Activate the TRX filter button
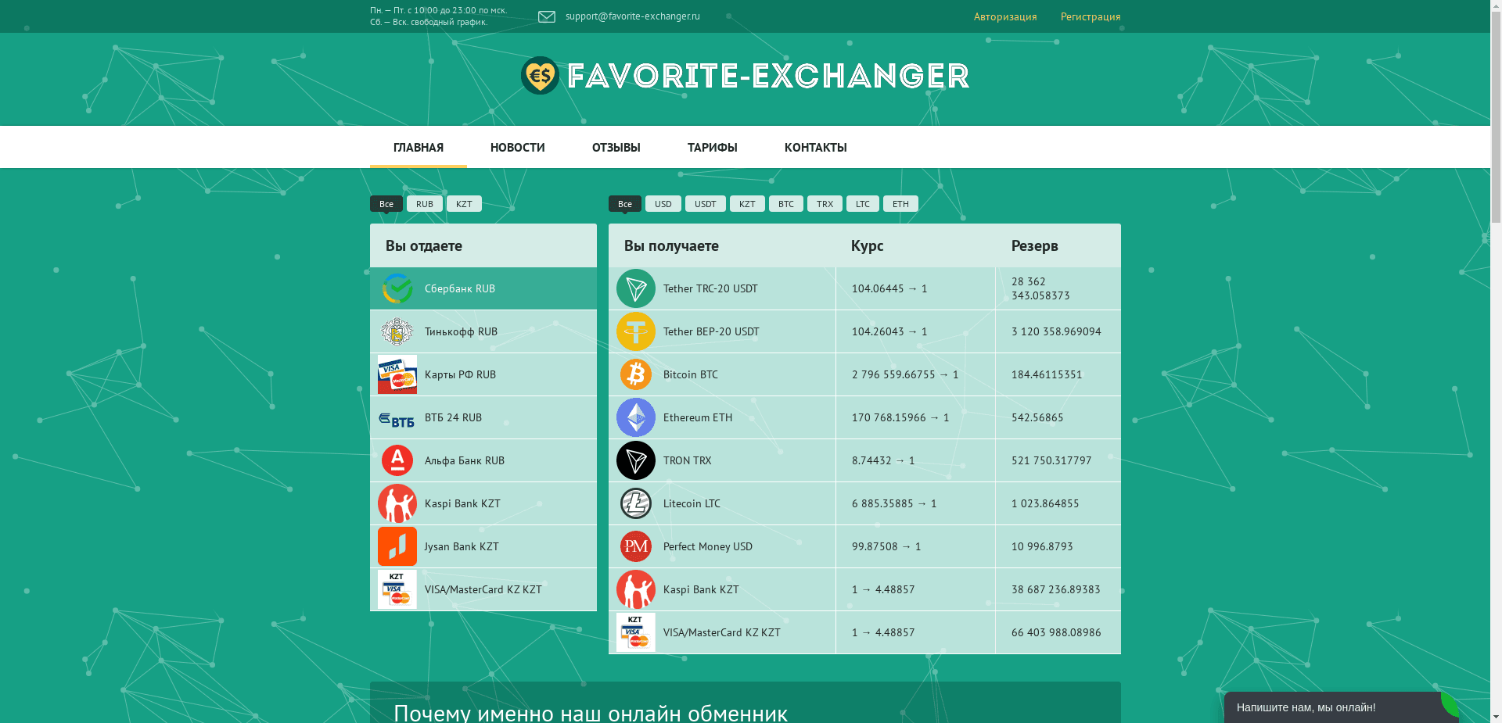The image size is (1502, 723). point(825,204)
